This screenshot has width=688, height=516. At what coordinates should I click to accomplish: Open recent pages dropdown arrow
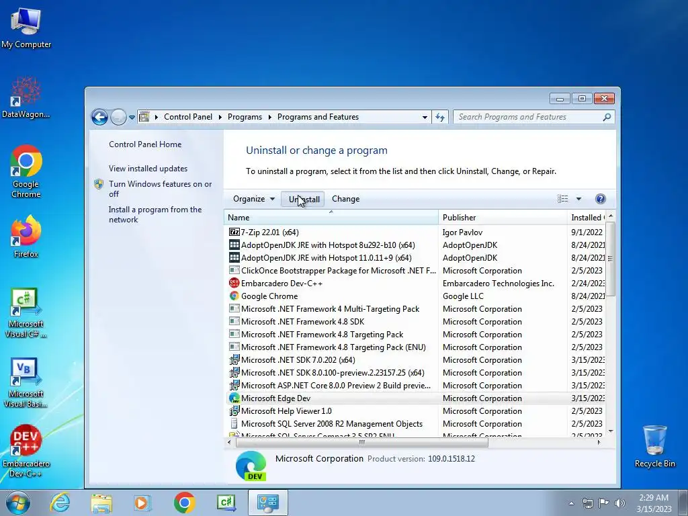[x=132, y=118]
